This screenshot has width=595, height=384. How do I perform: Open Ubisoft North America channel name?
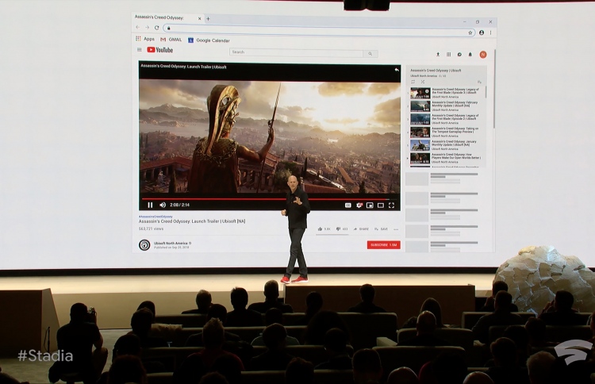tap(171, 243)
